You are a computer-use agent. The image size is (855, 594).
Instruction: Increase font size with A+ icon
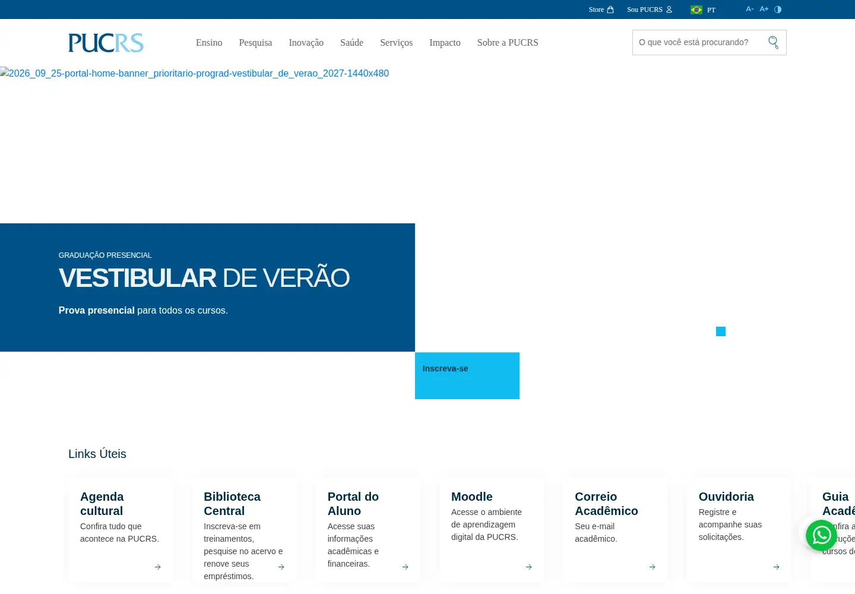click(764, 9)
